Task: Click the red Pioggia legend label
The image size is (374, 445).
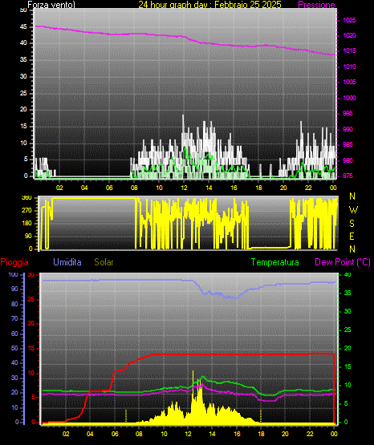Action: tap(14, 262)
